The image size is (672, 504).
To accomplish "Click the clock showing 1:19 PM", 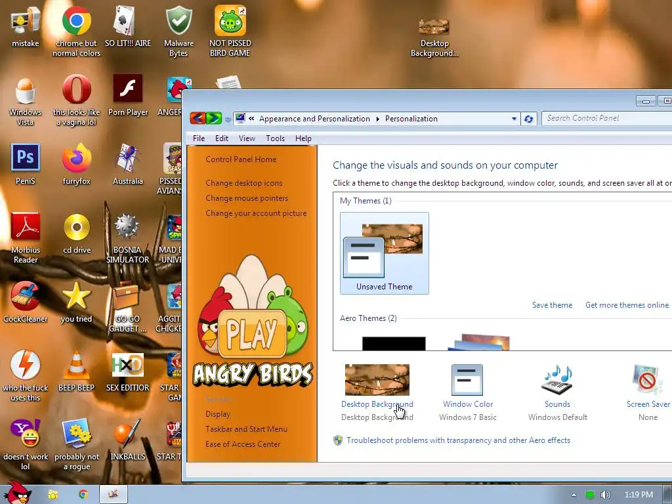I will click(x=639, y=495).
